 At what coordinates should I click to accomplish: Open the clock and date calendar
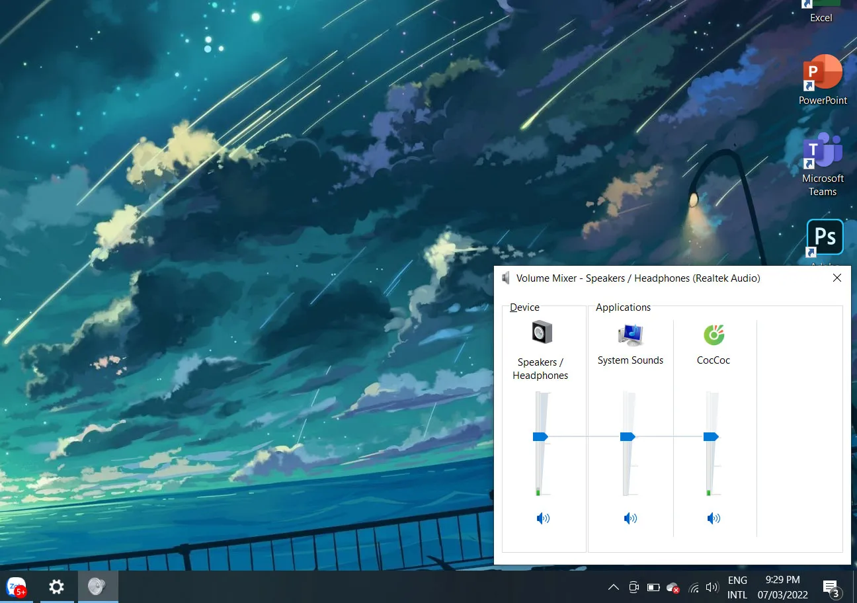[x=782, y=587]
